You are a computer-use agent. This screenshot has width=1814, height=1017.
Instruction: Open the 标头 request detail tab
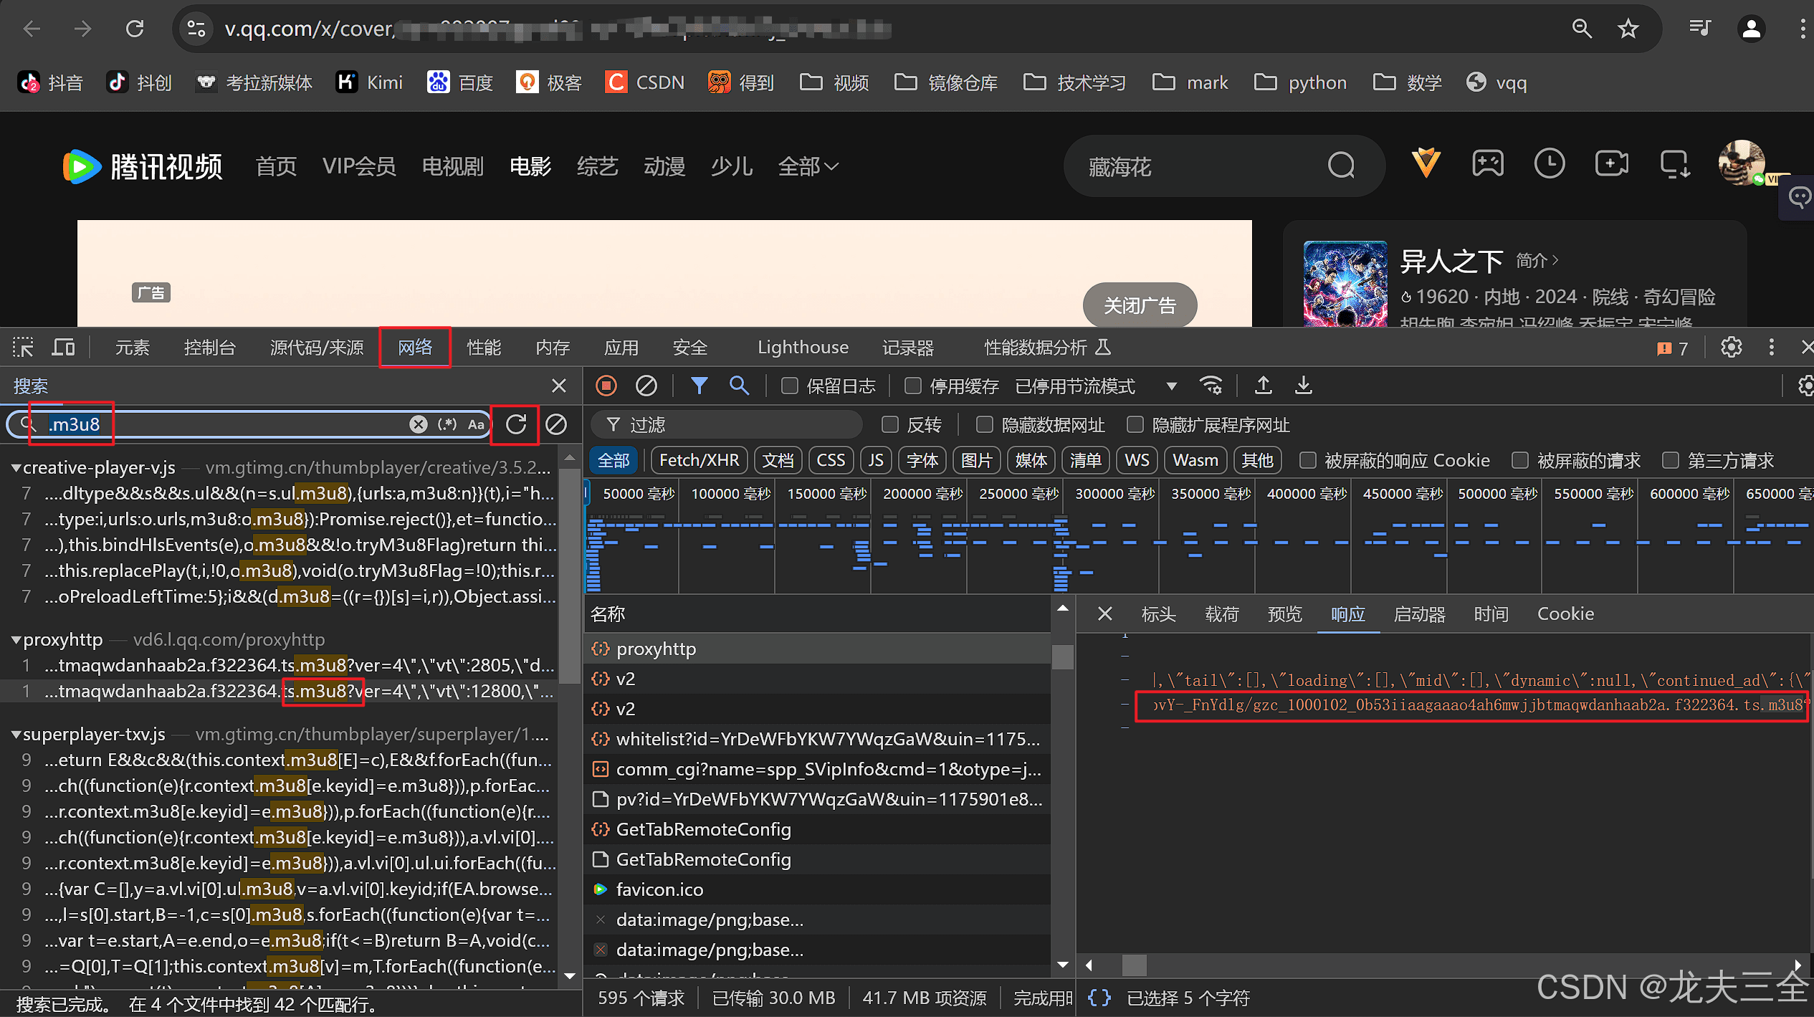(x=1158, y=614)
